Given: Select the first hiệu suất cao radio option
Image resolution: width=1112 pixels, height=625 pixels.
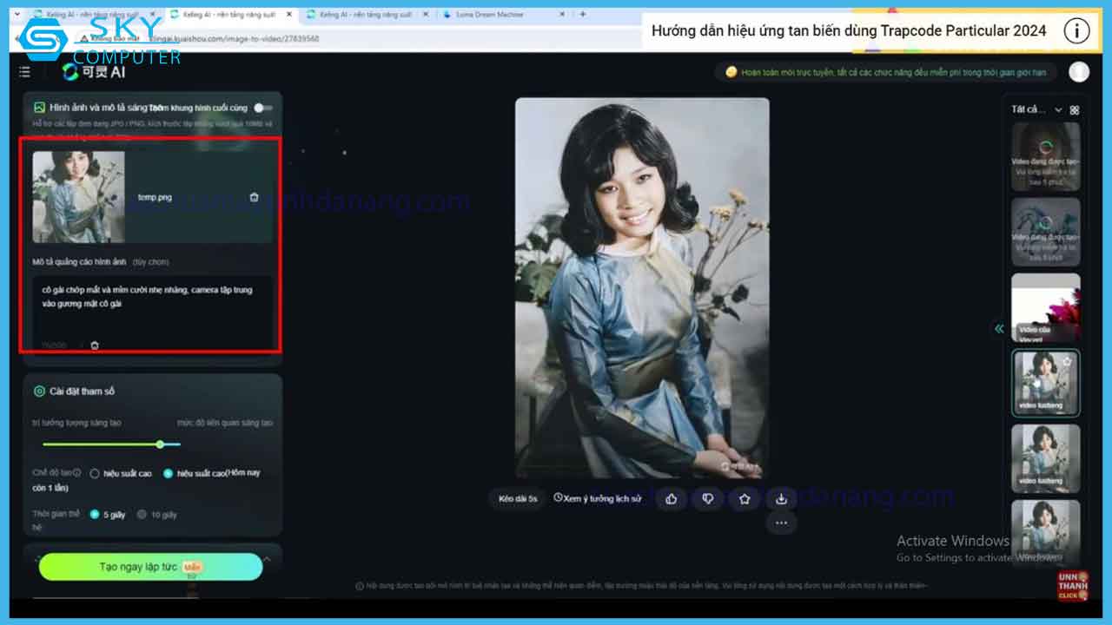Looking at the screenshot, I should [x=95, y=473].
